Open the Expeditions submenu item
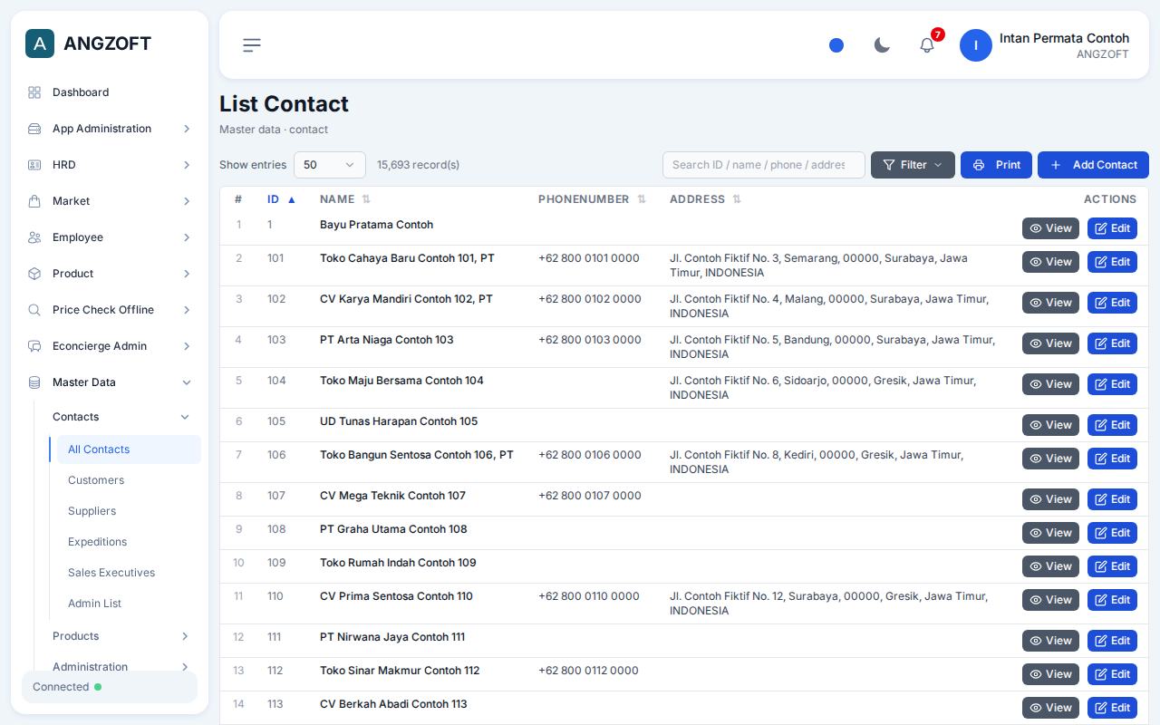The width and height of the screenshot is (1160, 725). tap(129, 542)
